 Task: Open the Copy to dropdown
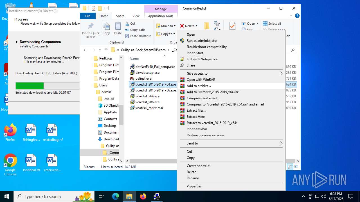click(x=166, y=34)
